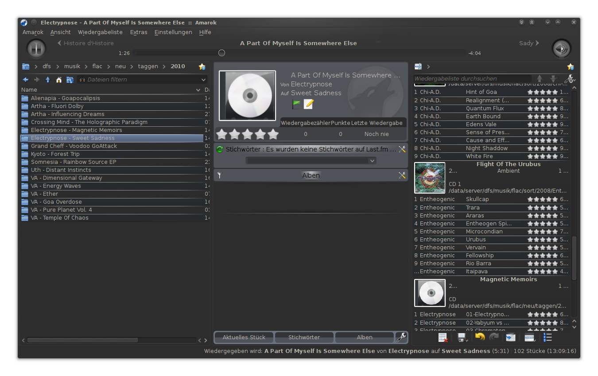Skip to previous track Histoire d'Histoire
598x376 pixels.
click(85, 43)
